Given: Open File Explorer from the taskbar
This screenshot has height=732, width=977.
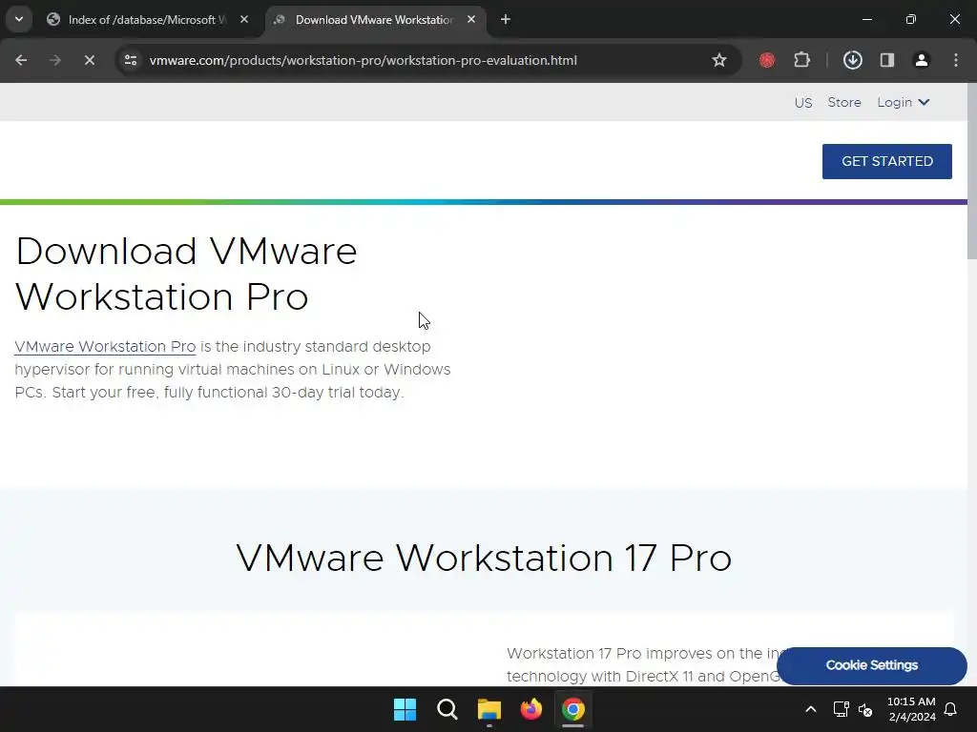Looking at the screenshot, I should pyautogui.click(x=489, y=709).
